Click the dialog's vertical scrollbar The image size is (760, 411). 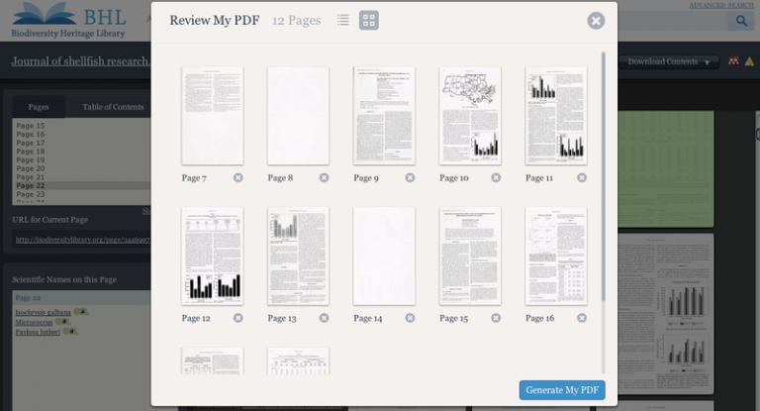tap(604, 178)
